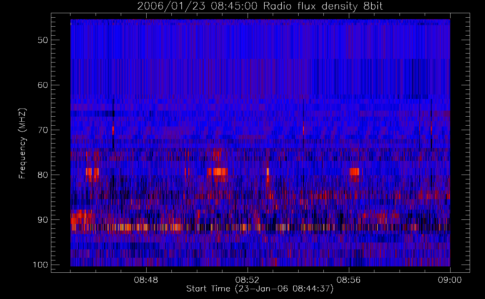
Task: Click the 08:52 time tick label
Action: [x=248, y=280]
